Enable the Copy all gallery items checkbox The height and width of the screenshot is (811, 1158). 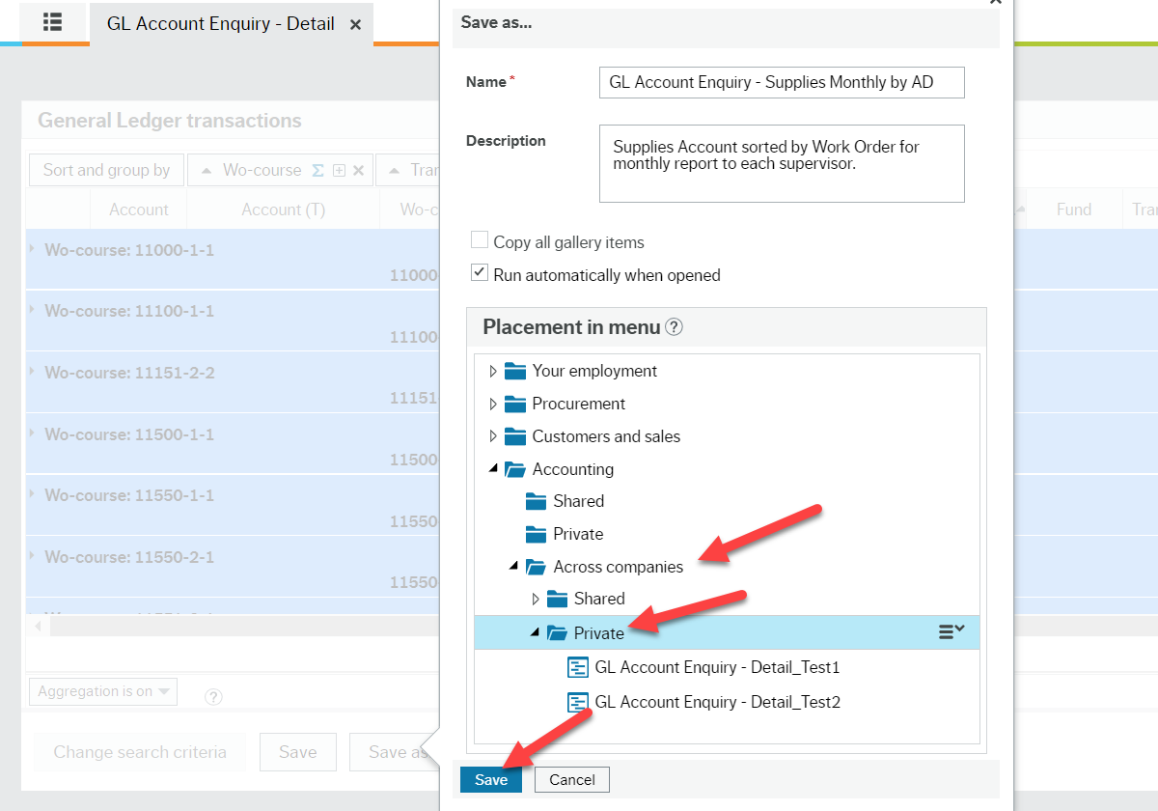[479, 241]
